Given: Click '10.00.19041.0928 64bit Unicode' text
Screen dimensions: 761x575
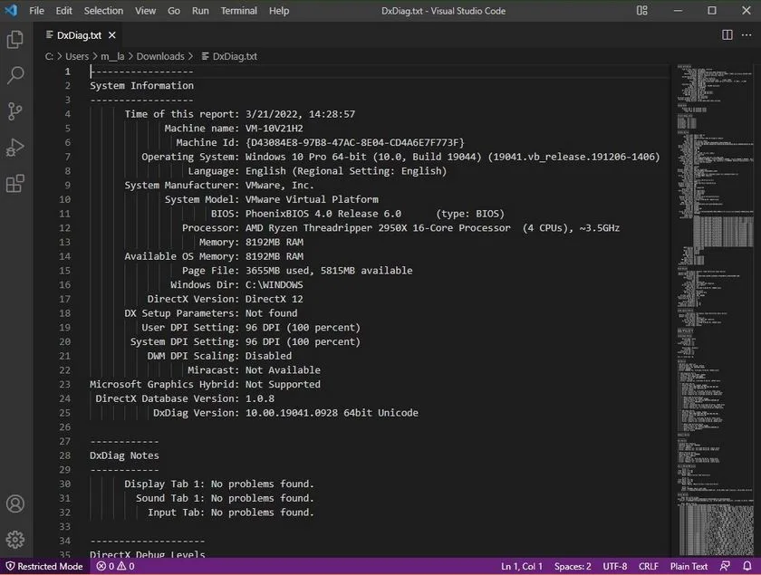Looking at the screenshot, I should coord(332,412).
